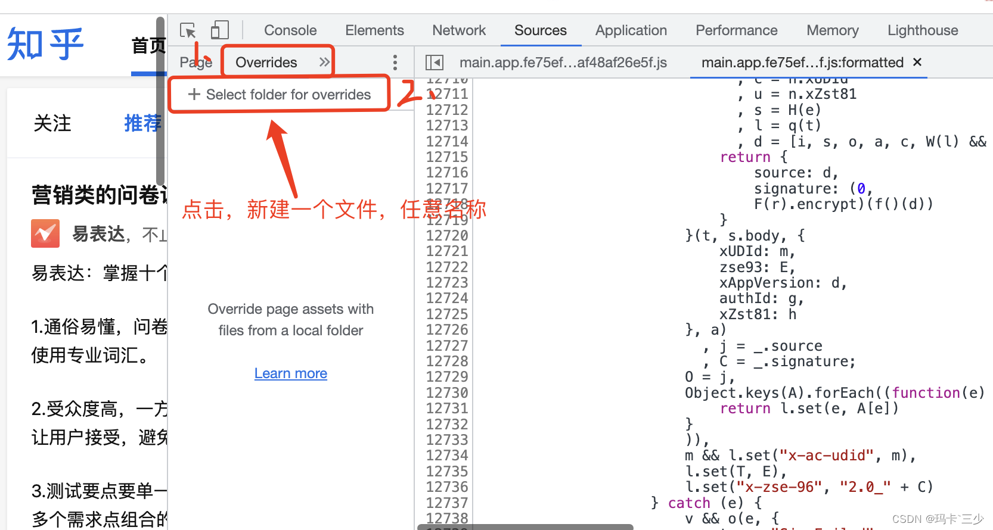Screen dimensions: 993x530
Task: Open the Elements tab
Action: [374, 30]
